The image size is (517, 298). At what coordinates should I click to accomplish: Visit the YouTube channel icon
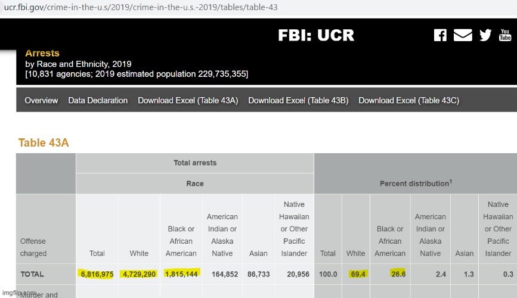[505, 35]
